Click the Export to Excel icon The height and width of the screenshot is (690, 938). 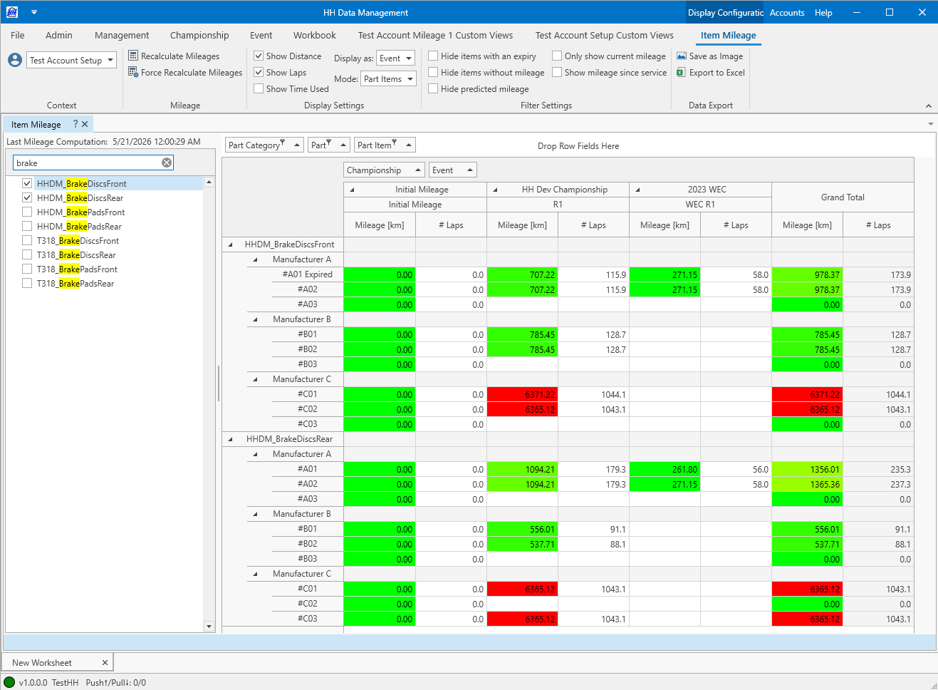pos(681,72)
